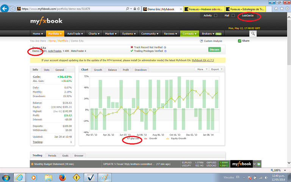Screen dimensions: 291x182
Task: Expand the Portfolio navigation menu
Action: 55,33
